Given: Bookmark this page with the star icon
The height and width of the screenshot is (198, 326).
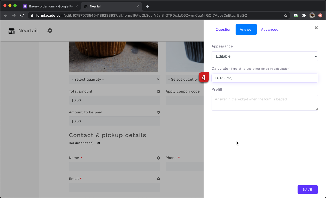Looking at the screenshot, I should [x=286, y=15].
